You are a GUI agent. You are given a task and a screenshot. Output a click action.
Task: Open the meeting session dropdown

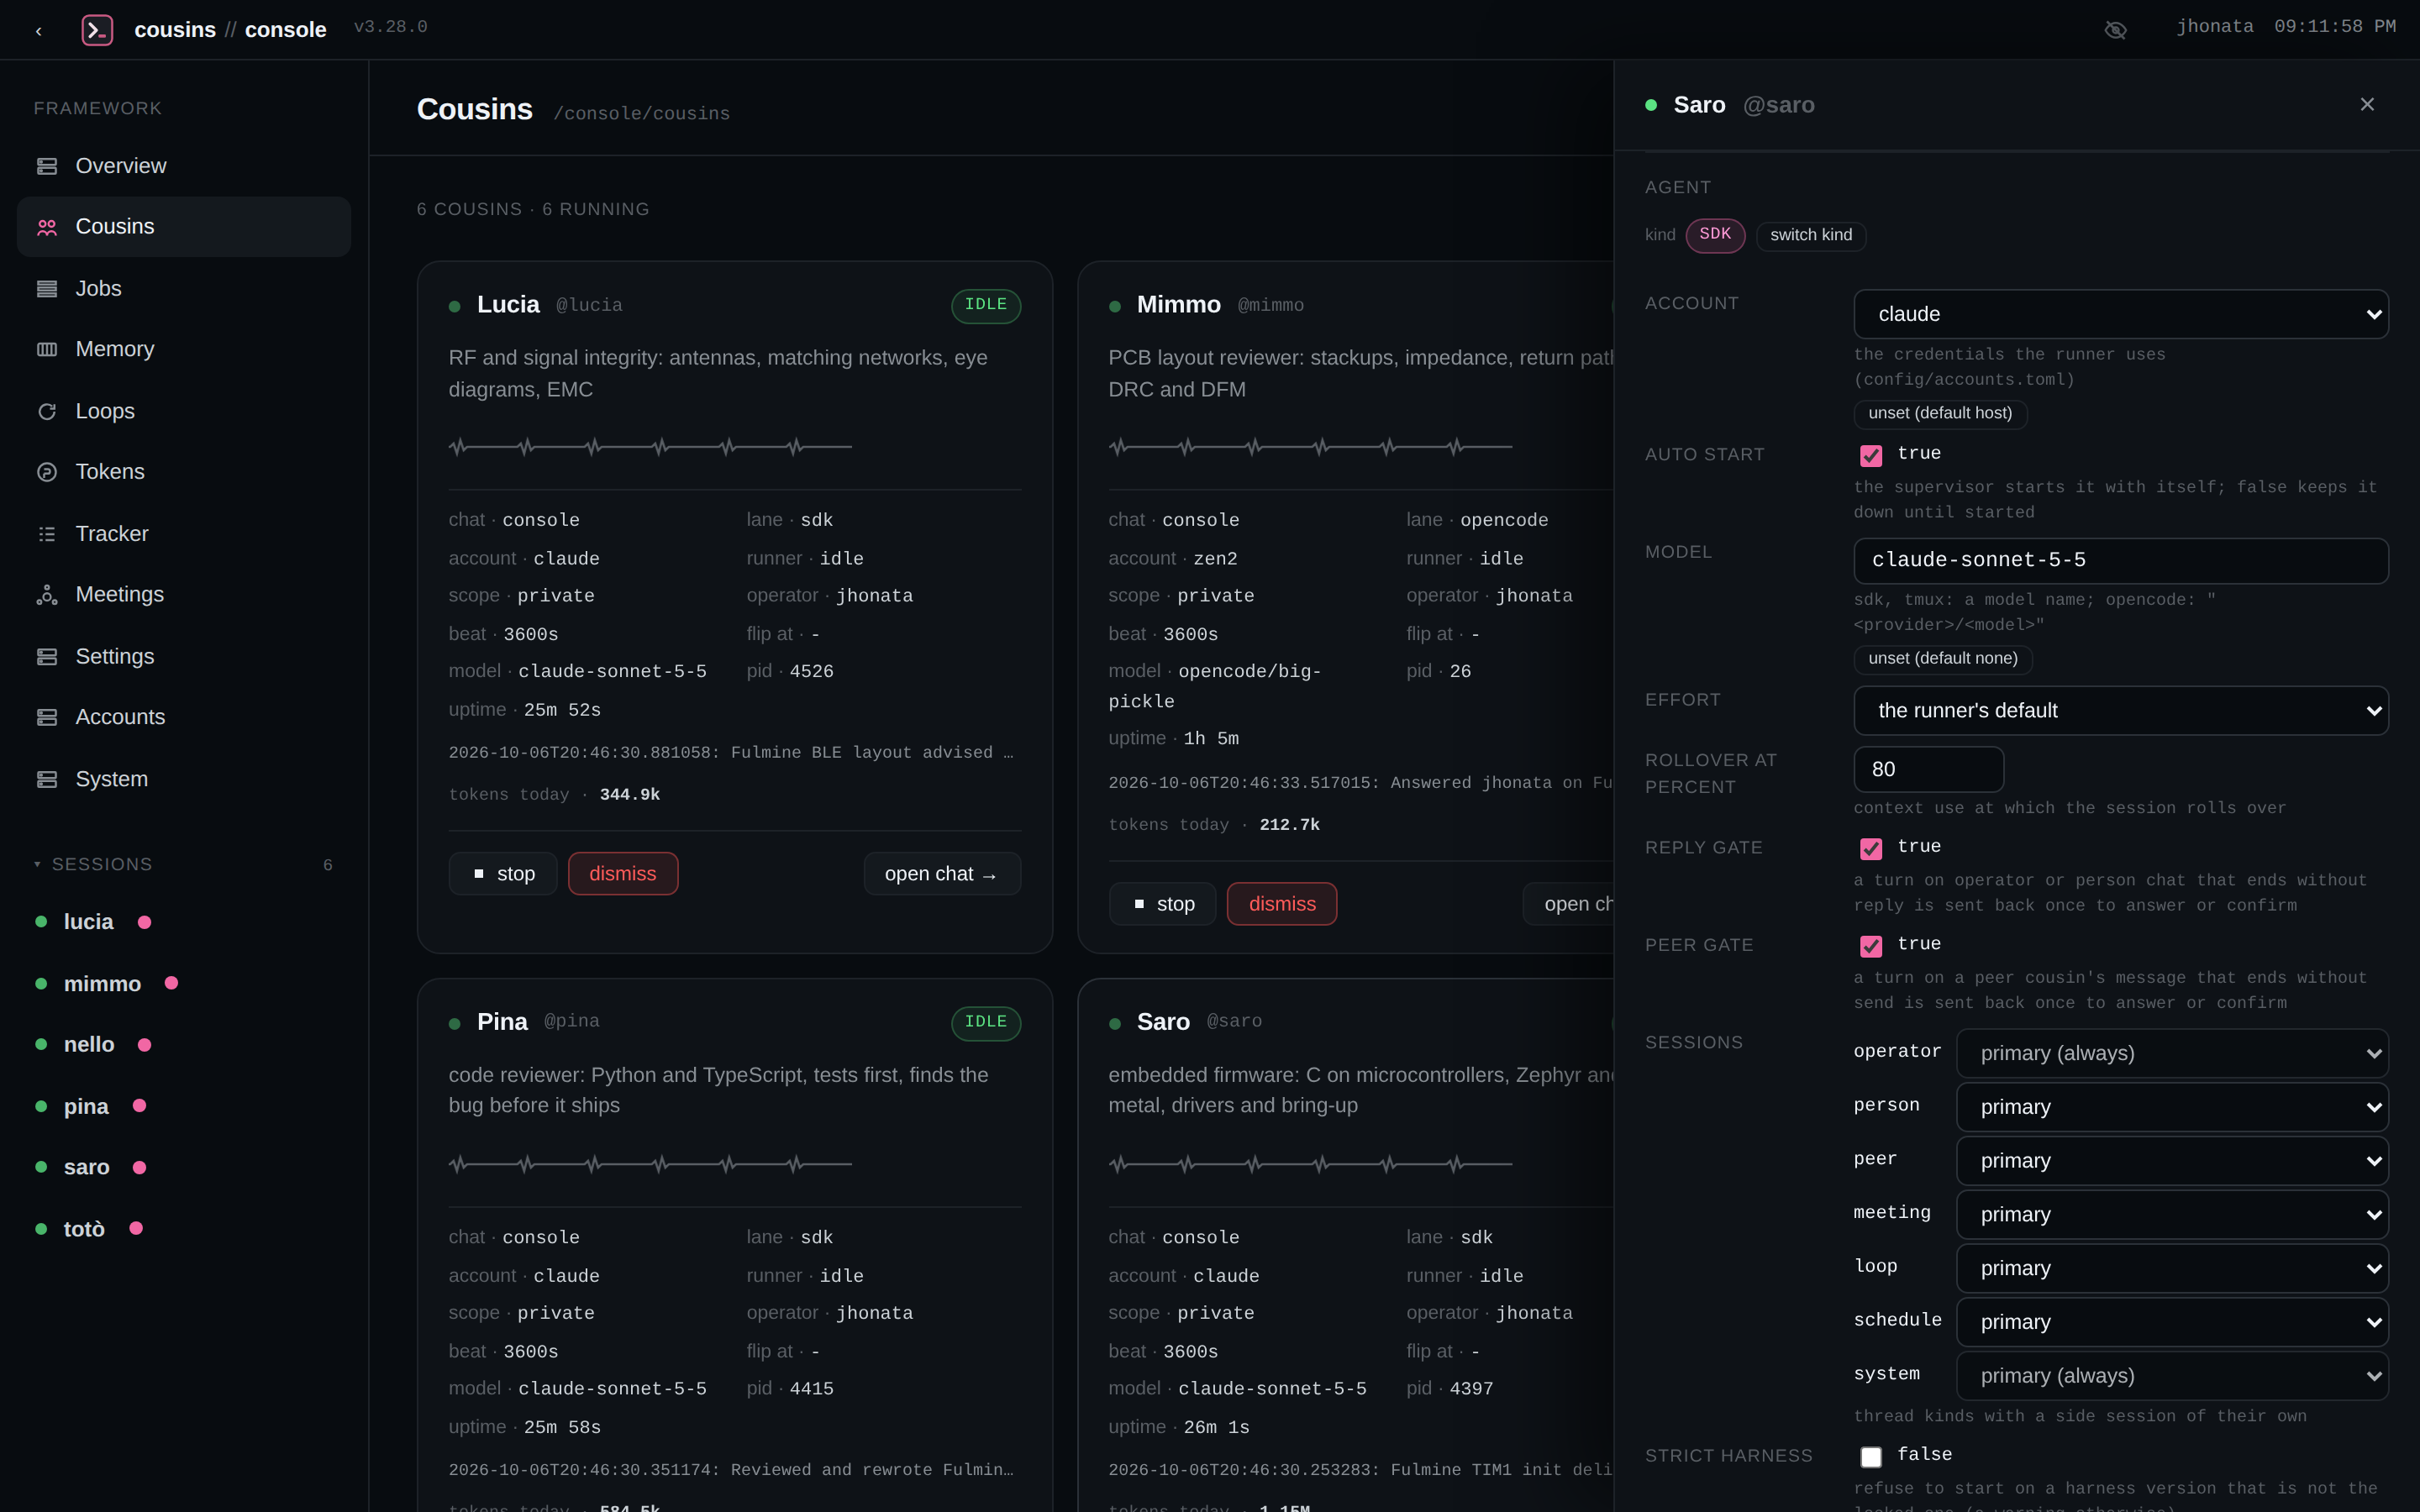click(x=2172, y=1215)
